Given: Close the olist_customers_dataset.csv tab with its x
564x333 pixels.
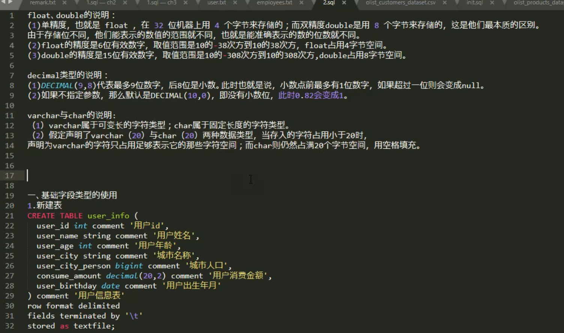Looking at the screenshot, I should tap(444, 3).
